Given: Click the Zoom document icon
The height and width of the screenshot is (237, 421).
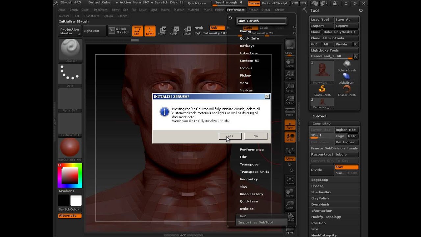Looking at the screenshot, I should pos(290,75).
